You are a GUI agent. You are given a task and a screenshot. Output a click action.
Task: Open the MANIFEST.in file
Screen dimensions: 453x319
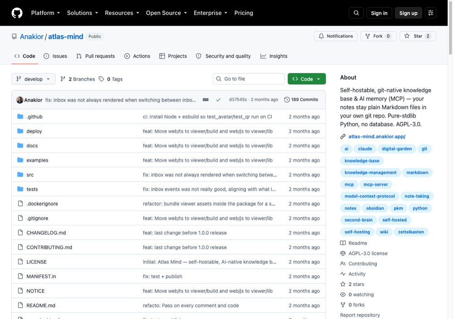click(x=41, y=276)
